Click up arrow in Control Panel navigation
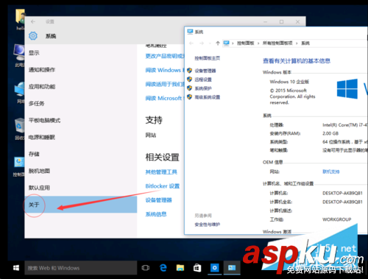This screenshot has width=368, height=279. pos(218,43)
